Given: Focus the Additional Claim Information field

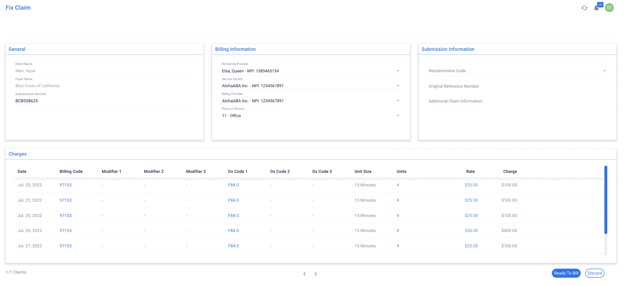Looking at the screenshot, I should click(x=517, y=101).
